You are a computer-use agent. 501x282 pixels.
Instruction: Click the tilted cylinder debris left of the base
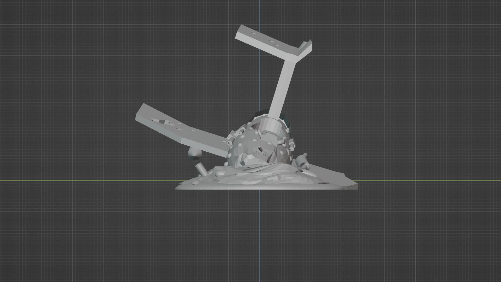(202, 169)
